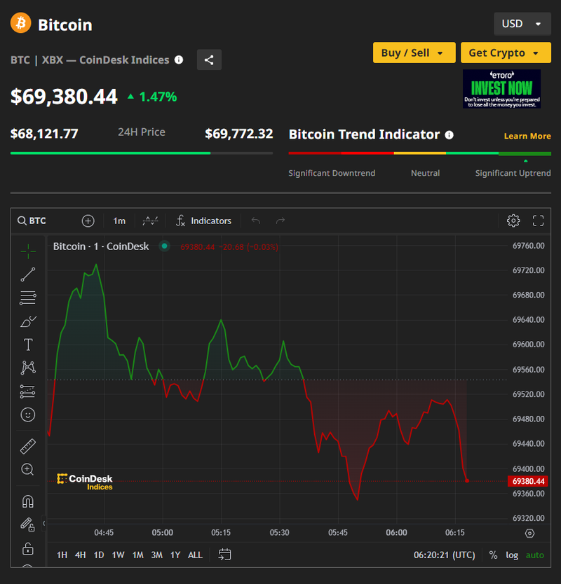This screenshot has width=561, height=584.
Task: Activate the magnet snap mode
Action: click(x=28, y=501)
